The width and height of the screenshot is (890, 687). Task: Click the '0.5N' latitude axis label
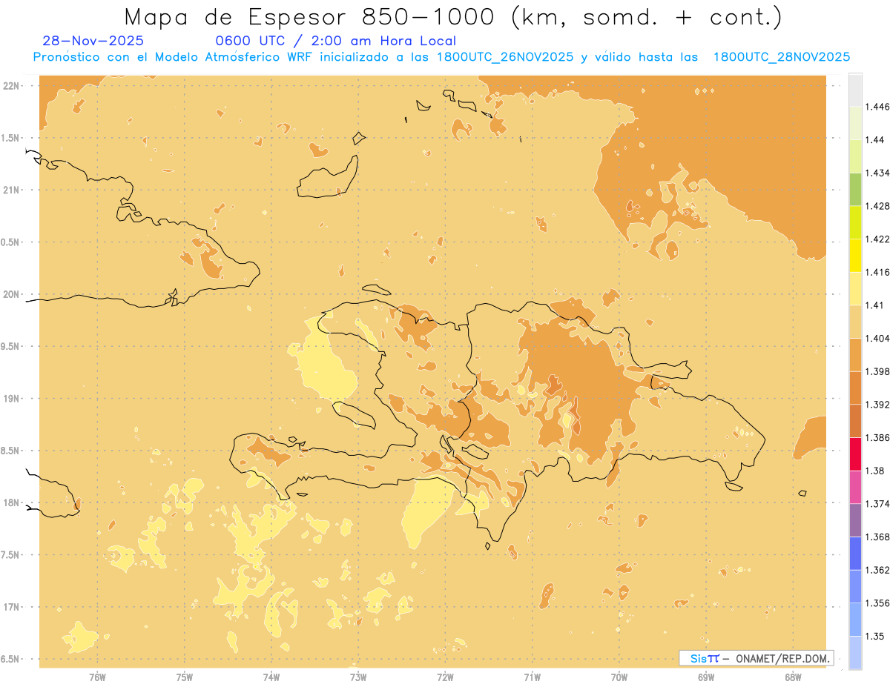click(10, 242)
